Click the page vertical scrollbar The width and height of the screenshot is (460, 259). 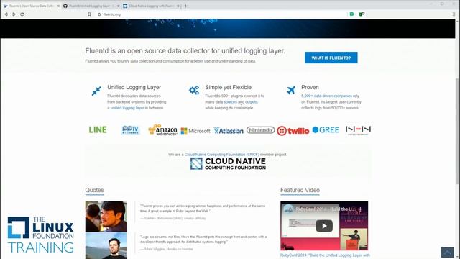(x=457, y=131)
